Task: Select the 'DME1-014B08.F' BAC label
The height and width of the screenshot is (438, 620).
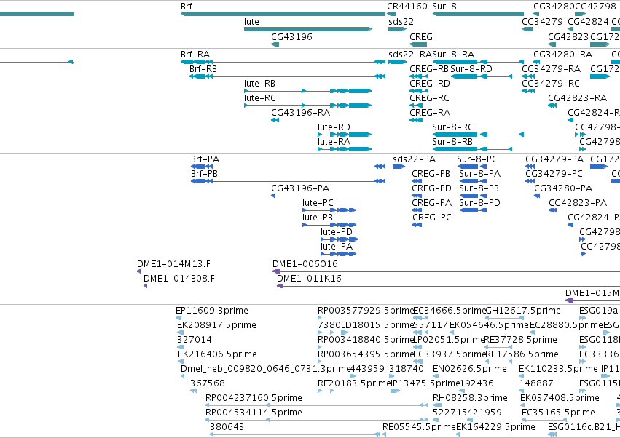Action: [179, 279]
